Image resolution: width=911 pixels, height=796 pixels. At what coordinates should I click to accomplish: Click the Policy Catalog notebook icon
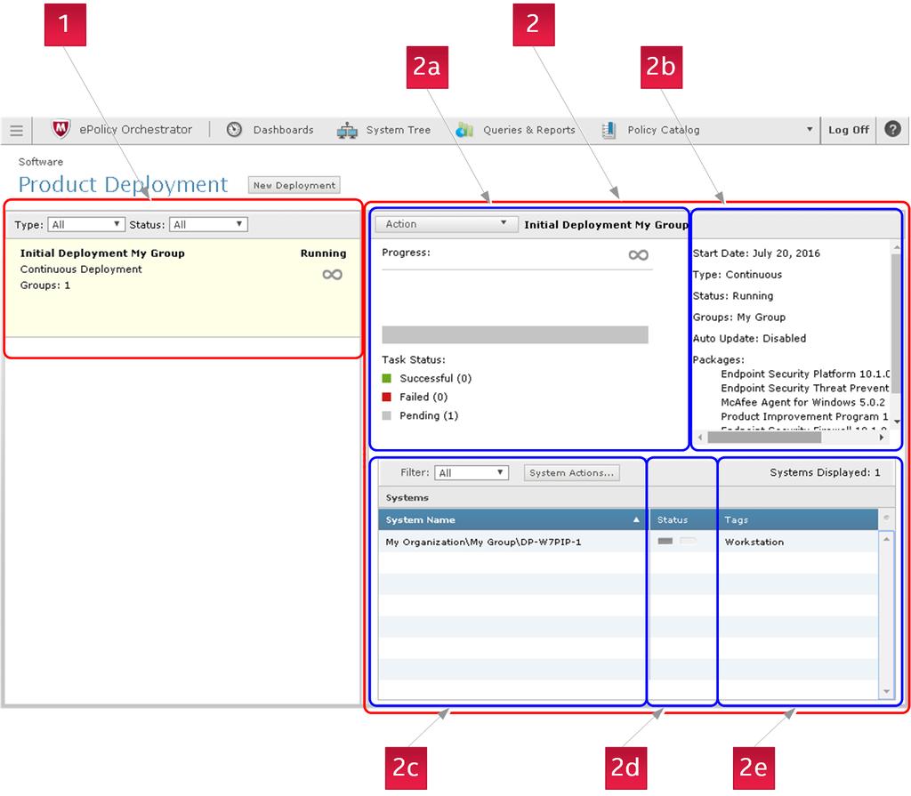coord(609,130)
